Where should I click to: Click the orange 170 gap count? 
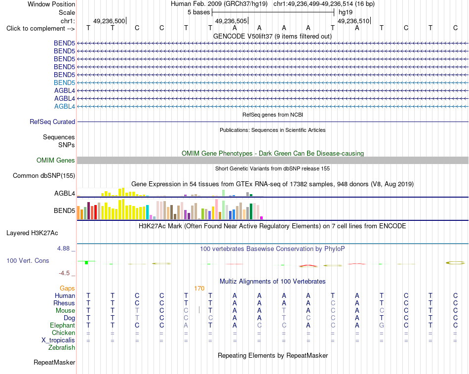coord(199,289)
